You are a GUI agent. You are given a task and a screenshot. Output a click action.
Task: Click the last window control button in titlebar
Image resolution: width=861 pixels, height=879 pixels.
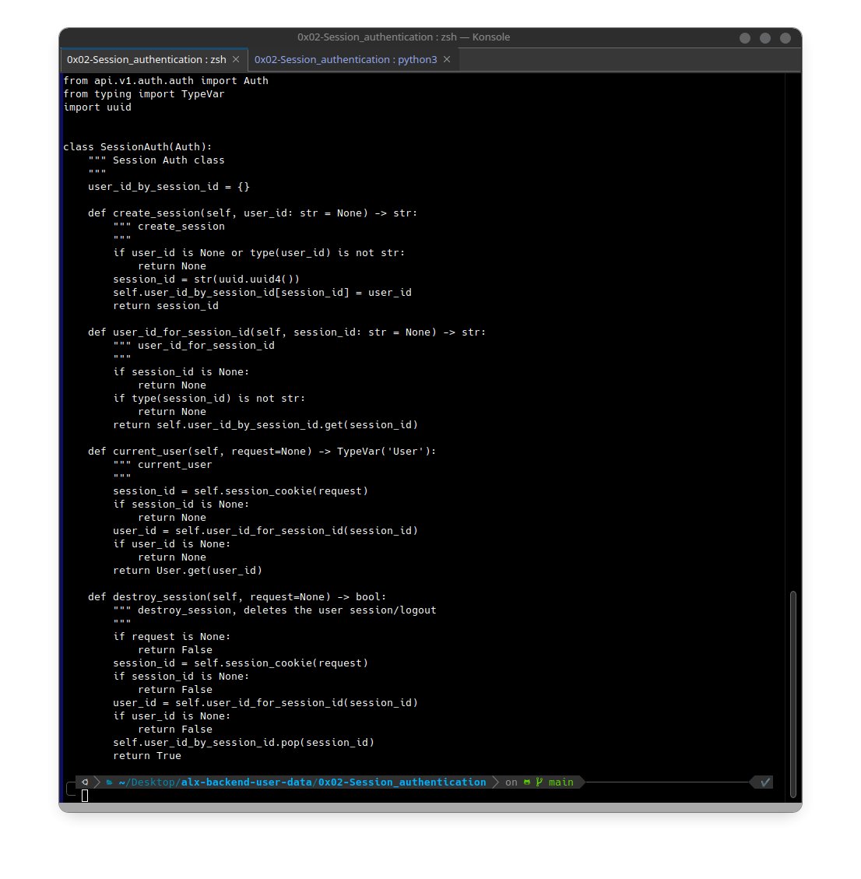click(785, 37)
